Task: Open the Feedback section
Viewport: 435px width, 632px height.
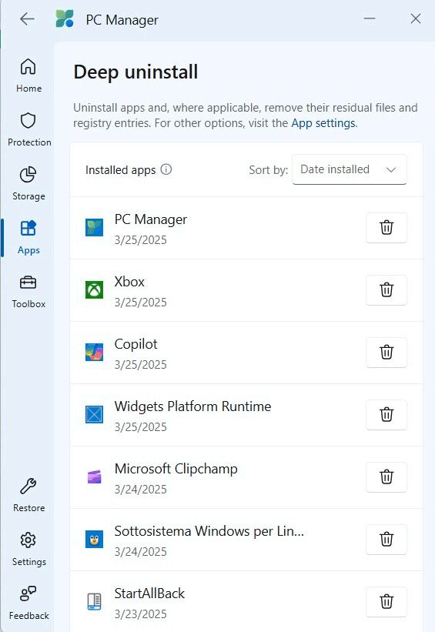Action: 28,603
